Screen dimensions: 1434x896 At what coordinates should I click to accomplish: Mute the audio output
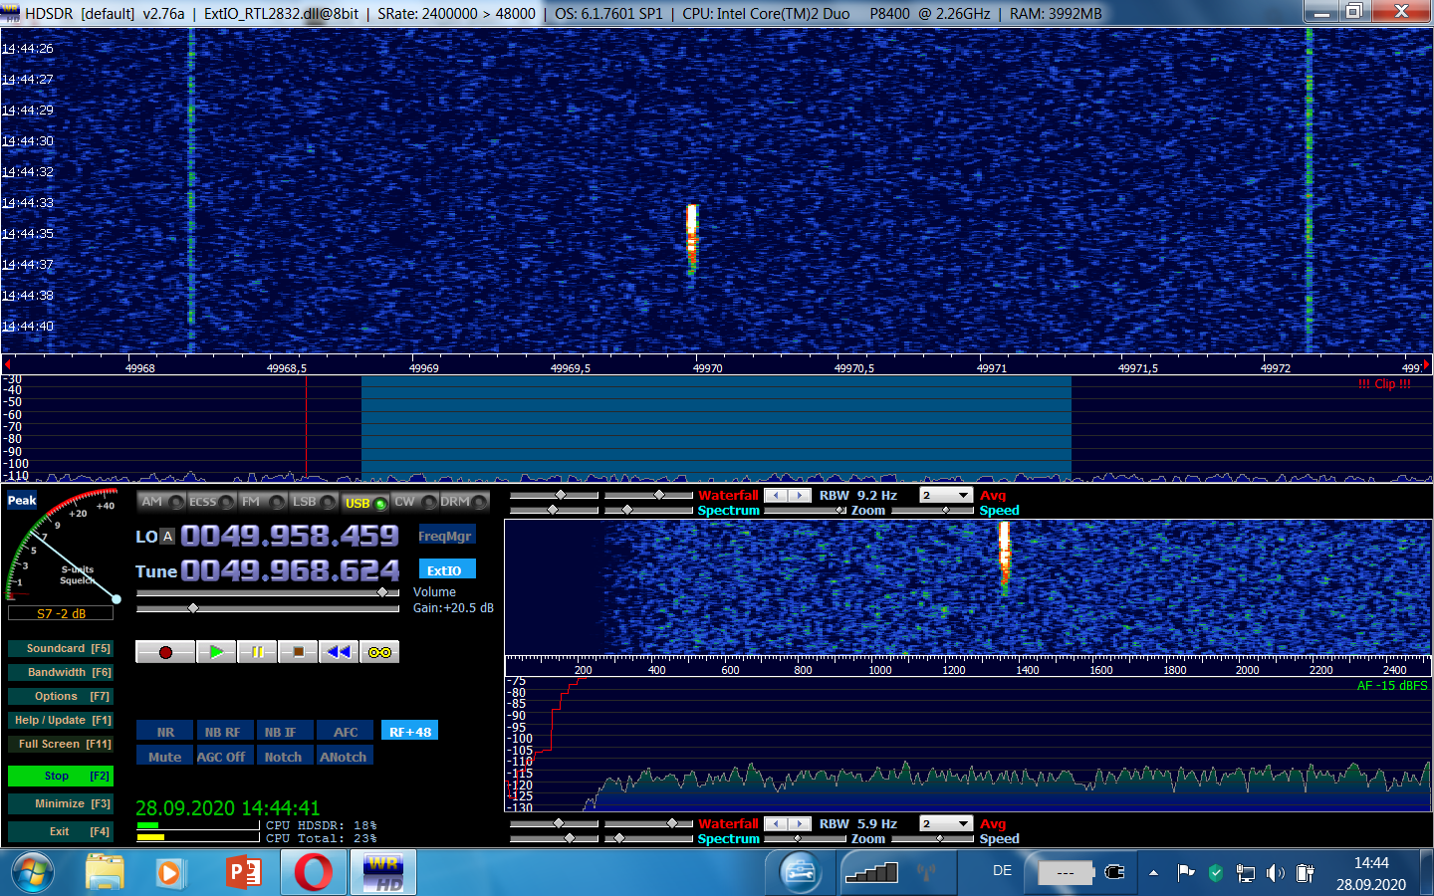165,757
